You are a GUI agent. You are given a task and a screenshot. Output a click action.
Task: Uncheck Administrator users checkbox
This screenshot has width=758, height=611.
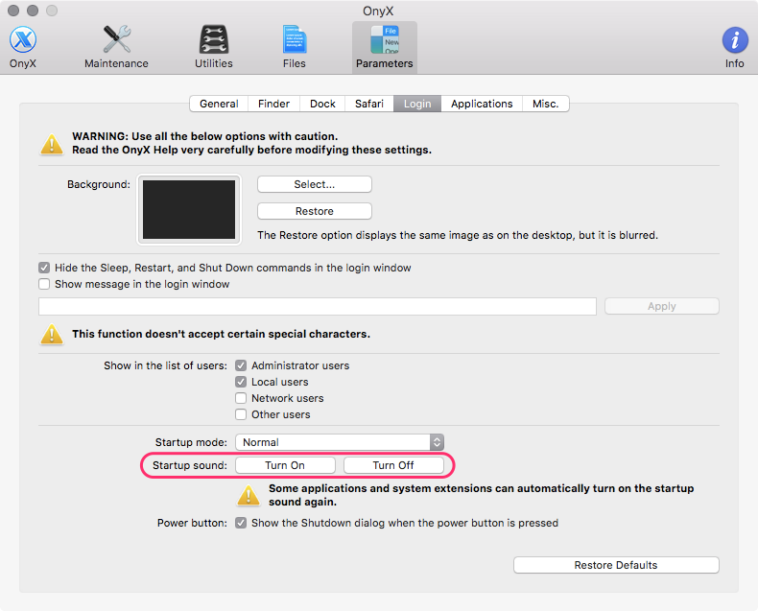[241, 365]
